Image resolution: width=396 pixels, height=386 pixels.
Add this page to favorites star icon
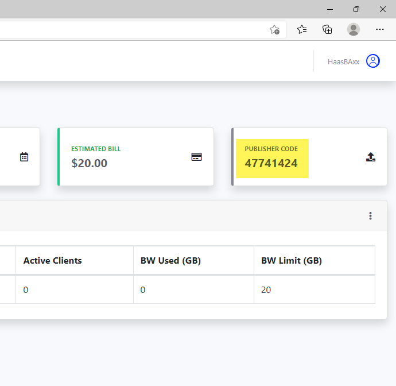coord(274,29)
